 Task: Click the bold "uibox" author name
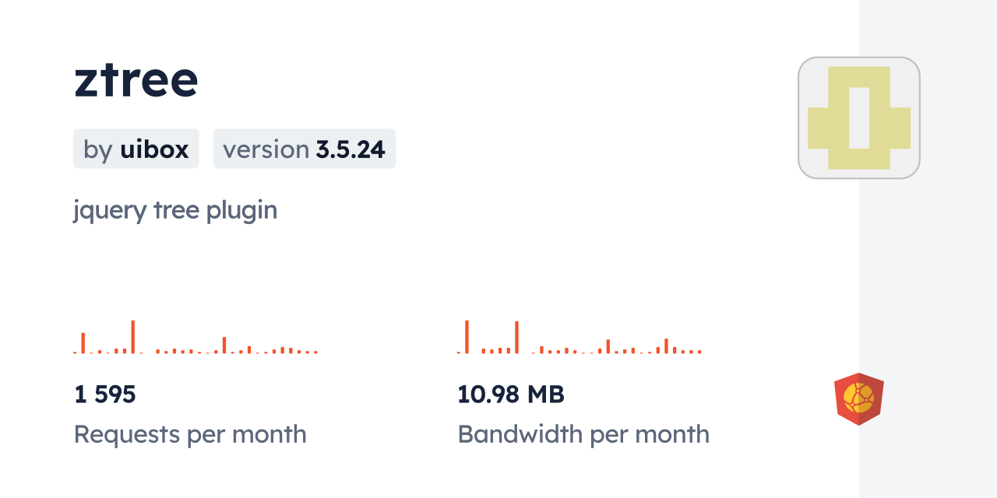coord(154,149)
